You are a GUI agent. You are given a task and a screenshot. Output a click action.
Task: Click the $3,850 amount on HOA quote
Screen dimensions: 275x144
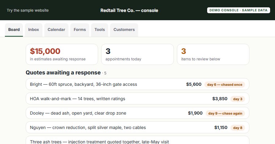[x=220, y=99]
